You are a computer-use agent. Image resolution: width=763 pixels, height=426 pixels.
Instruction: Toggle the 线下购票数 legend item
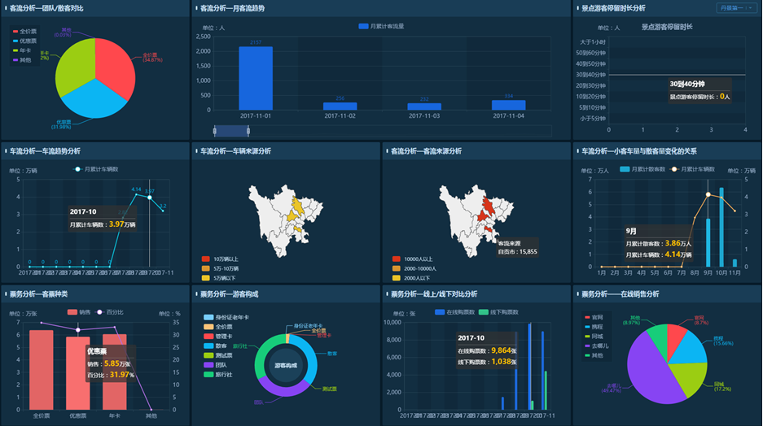click(x=498, y=311)
